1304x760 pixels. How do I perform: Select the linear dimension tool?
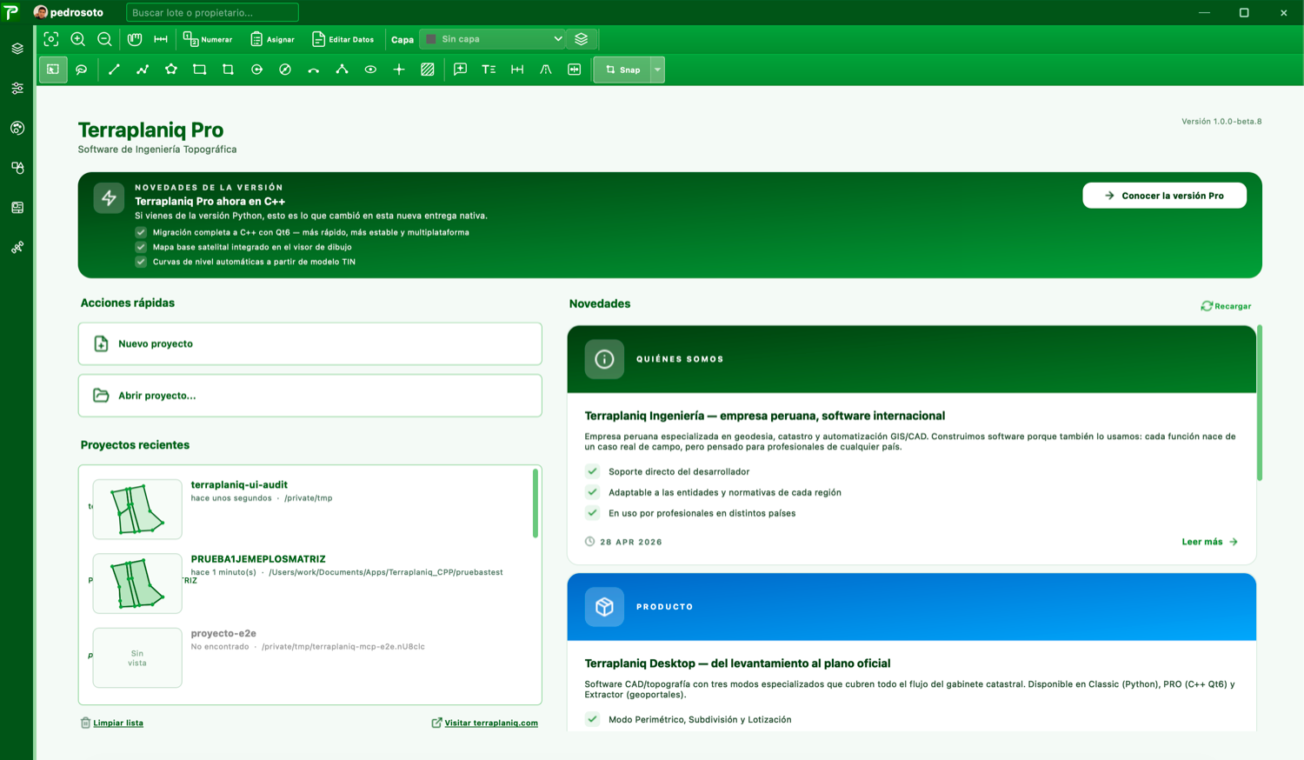coord(517,70)
